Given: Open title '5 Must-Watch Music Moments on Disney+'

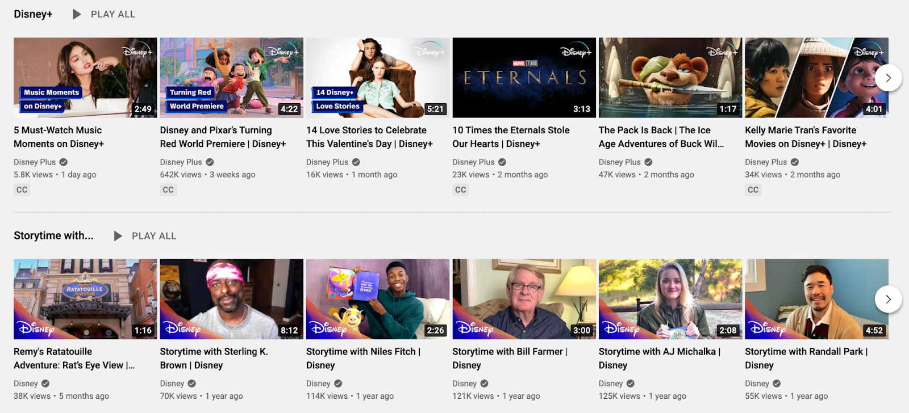Looking at the screenshot, I should pos(59,137).
